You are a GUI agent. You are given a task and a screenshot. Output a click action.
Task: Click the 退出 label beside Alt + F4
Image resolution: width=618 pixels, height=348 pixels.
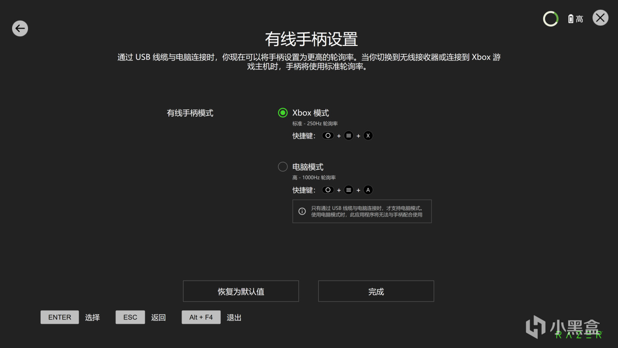[234, 318]
